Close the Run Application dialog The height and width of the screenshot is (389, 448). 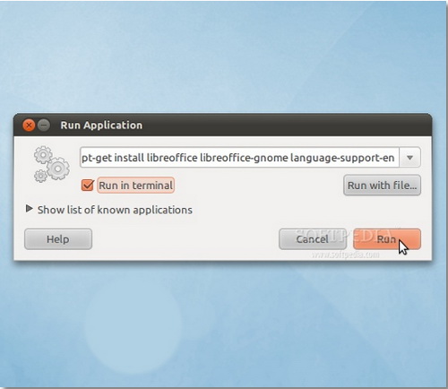(x=29, y=125)
